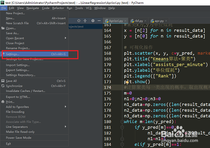The width and height of the screenshot is (210, 148).
Task: Click the printer icon beside Print...
Action: (x=3, y=102)
